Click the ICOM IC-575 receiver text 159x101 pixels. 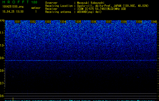coord(101,9)
